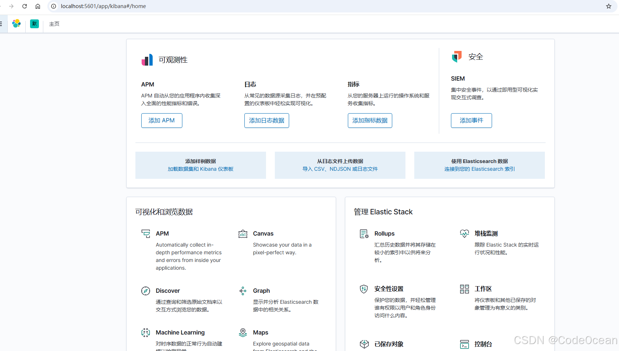Click the 管理 Elastic Stack heading
The width and height of the screenshot is (619, 351).
[383, 212]
